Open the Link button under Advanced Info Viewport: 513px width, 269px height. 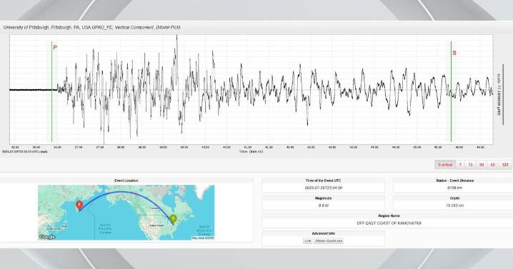[x=307, y=241]
